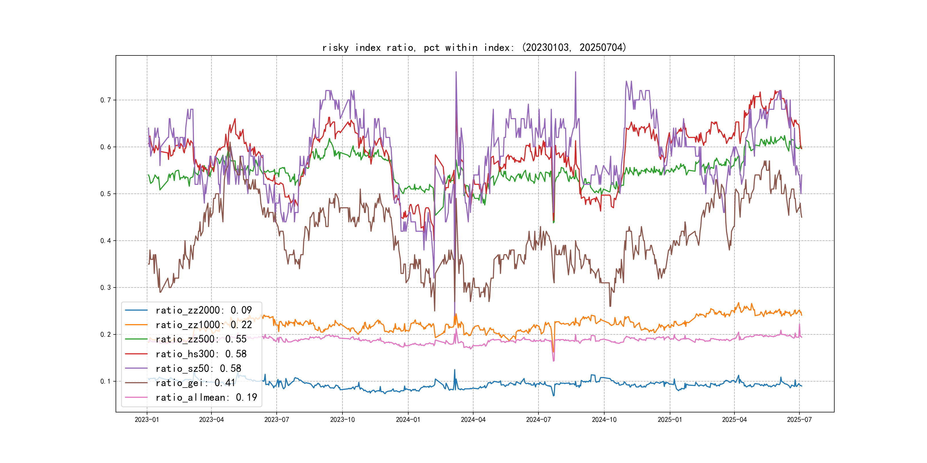Click the chart title text

pyautogui.click(x=474, y=47)
